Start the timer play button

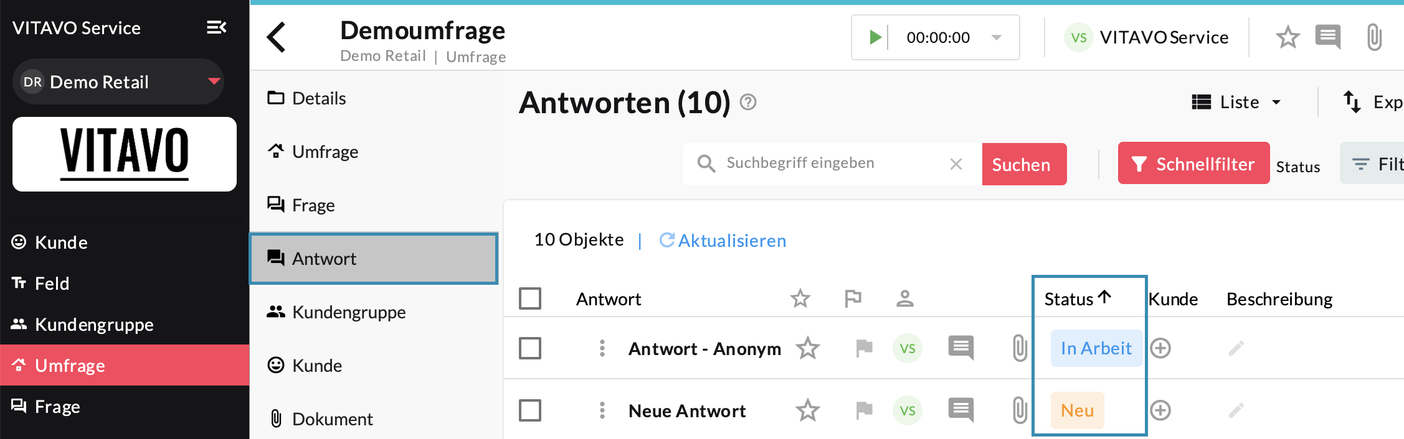[x=875, y=37]
